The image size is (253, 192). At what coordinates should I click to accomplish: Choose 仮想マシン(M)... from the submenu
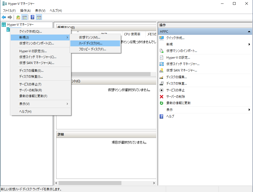[x=95, y=37]
